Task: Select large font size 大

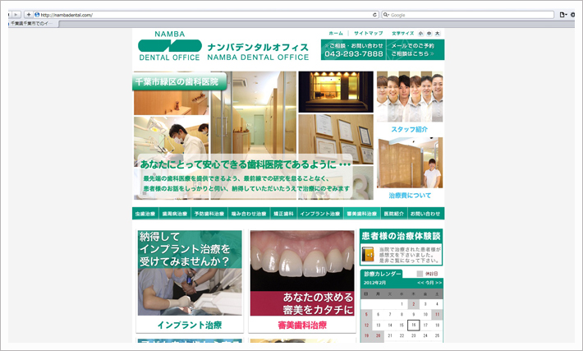Action: (438, 33)
